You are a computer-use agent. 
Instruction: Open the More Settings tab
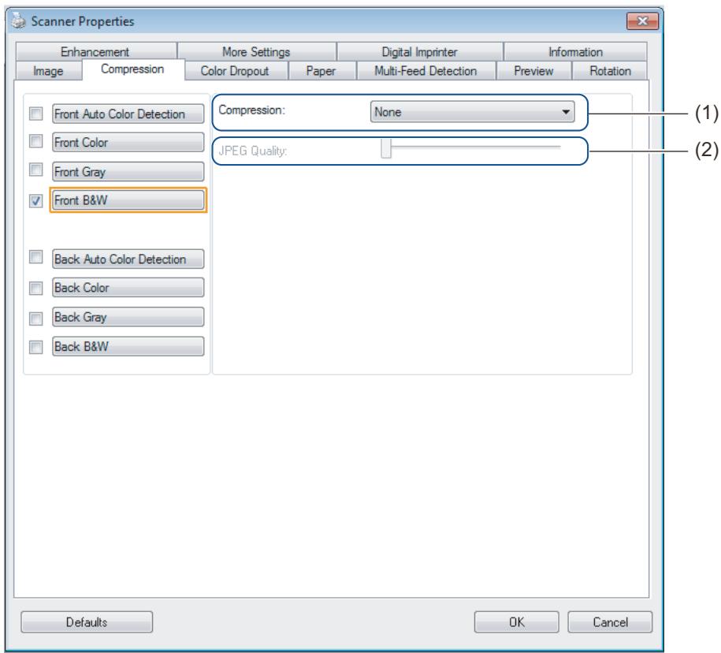(257, 51)
